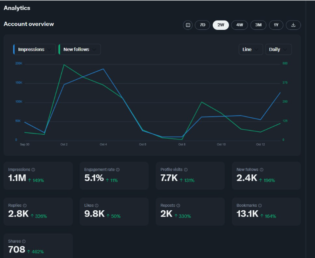The height and width of the screenshot is (258, 315).
Task: Click the Engagement rate 5.1% card
Action: coord(114,176)
